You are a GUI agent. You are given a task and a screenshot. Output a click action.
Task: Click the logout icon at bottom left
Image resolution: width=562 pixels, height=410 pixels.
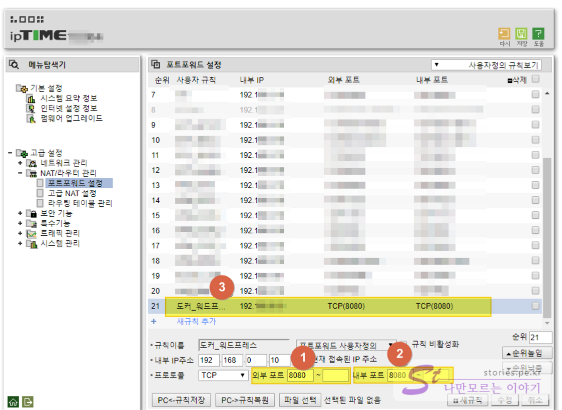(x=28, y=401)
